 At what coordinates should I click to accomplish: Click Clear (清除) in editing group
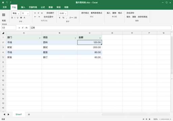(x=134, y=17)
